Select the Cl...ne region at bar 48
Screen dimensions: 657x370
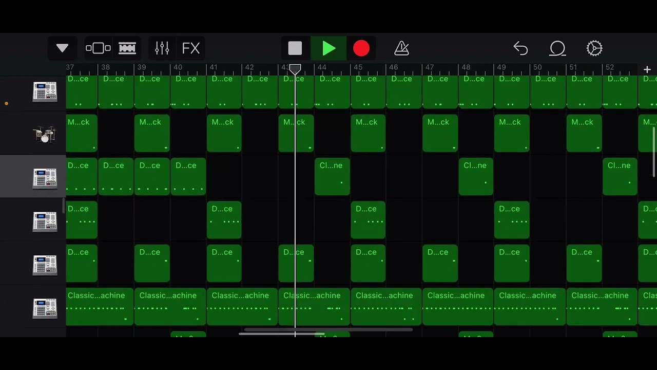(476, 178)
